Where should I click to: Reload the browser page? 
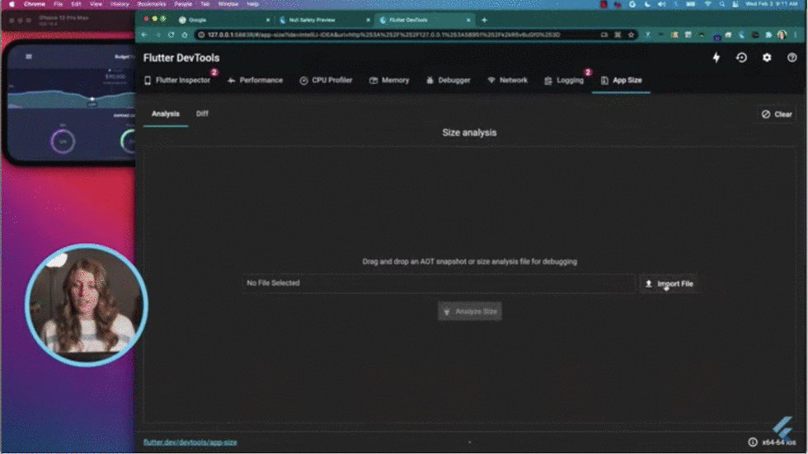point(171,35)
